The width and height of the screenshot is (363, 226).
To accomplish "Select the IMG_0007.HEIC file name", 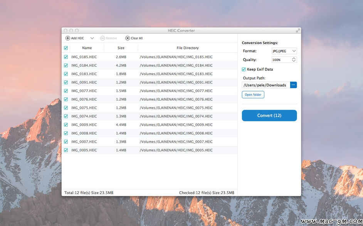I will click(x=84, y=142).
